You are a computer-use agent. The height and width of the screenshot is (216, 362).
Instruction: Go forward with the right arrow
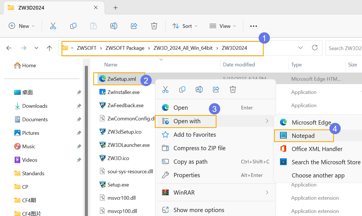tap(24, 48)
